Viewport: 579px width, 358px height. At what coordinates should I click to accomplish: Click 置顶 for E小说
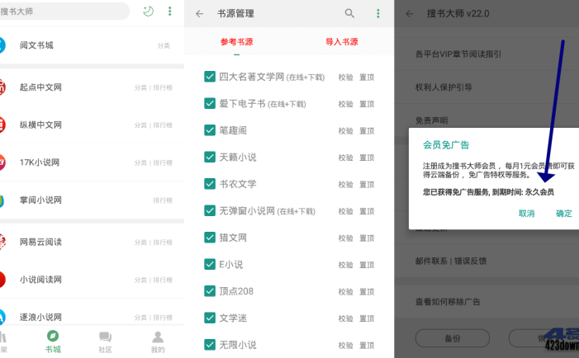[x=367, y=265]
